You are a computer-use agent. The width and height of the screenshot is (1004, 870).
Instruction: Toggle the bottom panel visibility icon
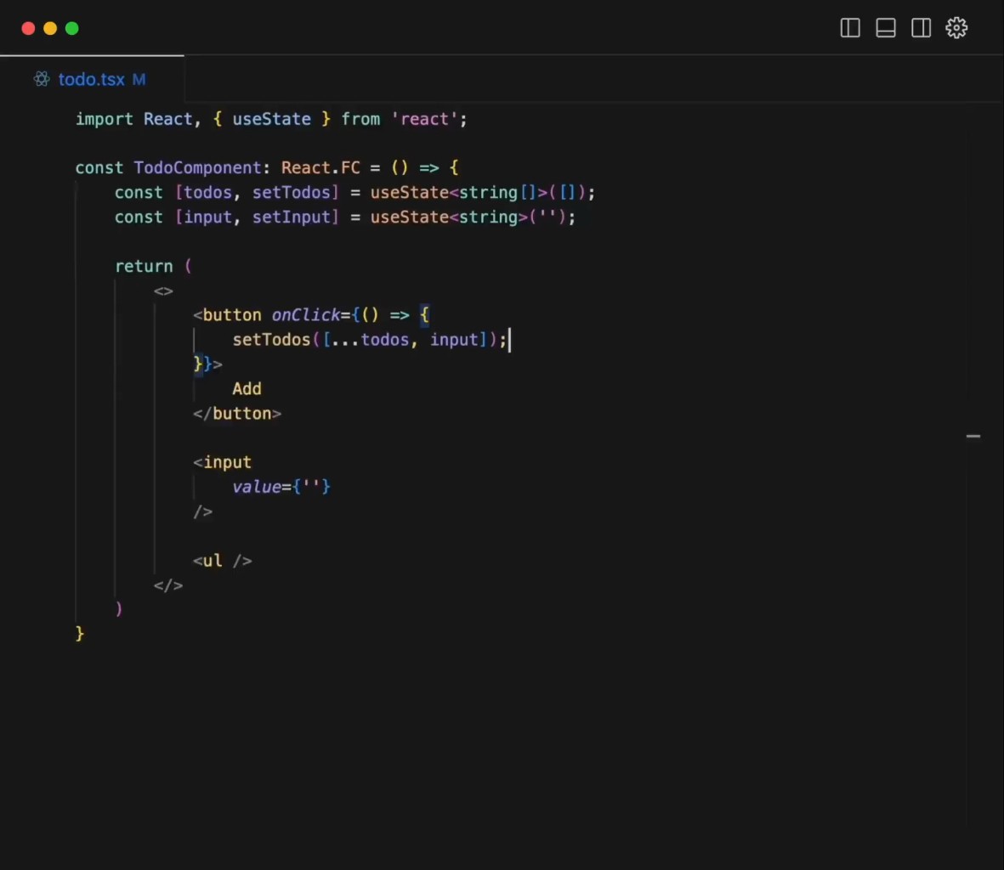886,28
